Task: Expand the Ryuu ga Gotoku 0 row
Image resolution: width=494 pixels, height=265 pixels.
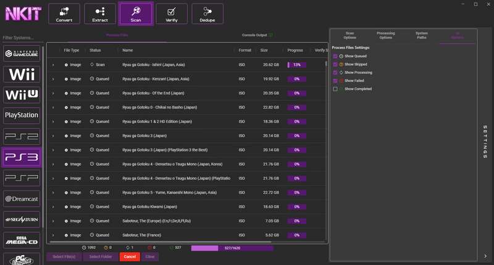Action: click(53, 107)
